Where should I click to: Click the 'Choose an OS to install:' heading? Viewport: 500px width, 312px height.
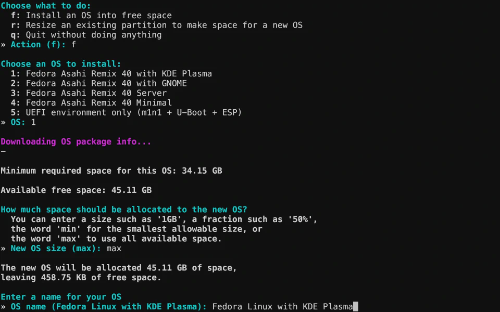pos(61,64)
